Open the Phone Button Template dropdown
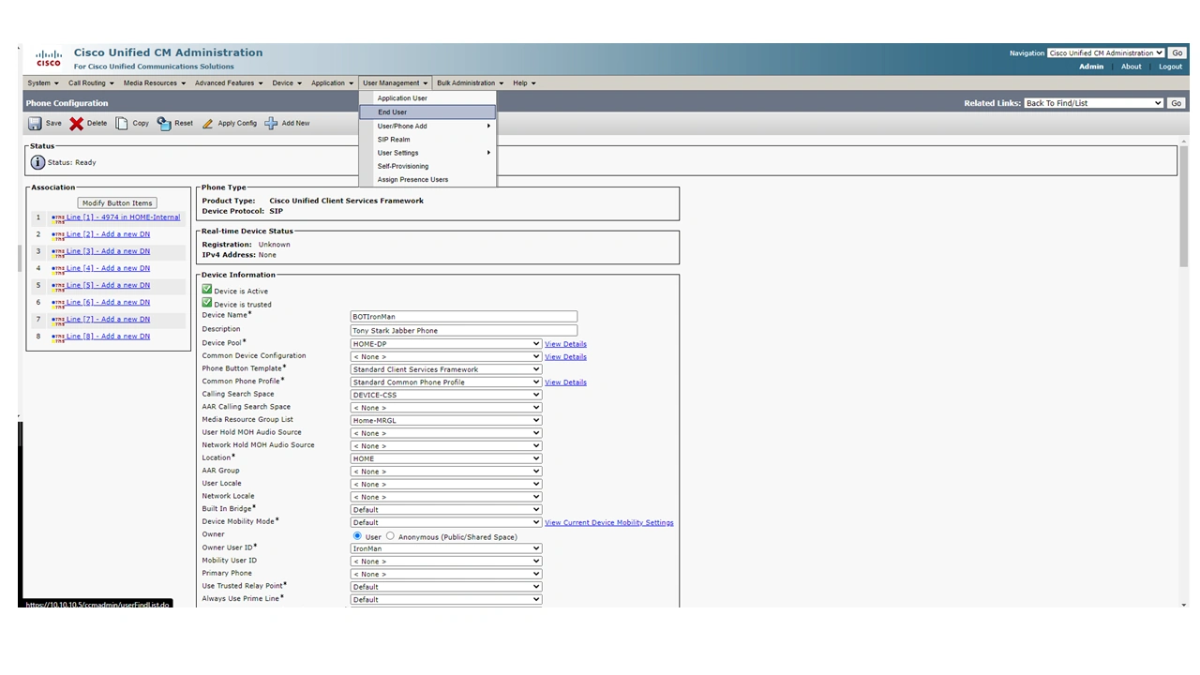Screen dimensions: 1200x675 446,369
